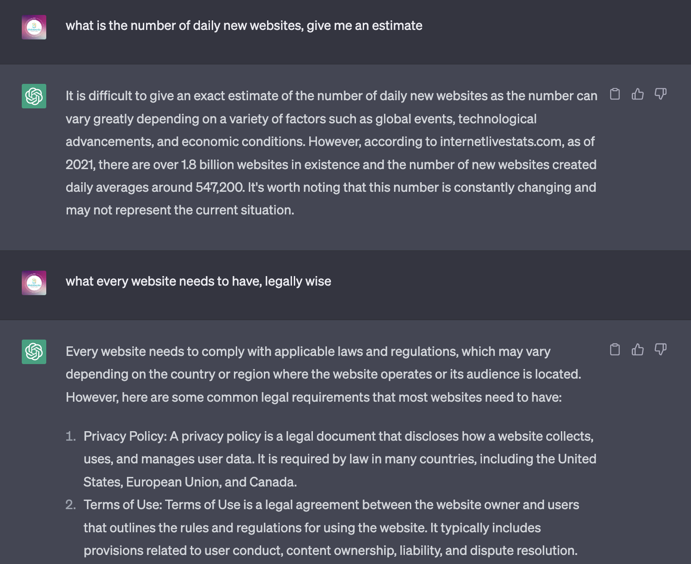Copy the daily new websites answer to clipboard
Screen dimensions: 691x564
(615, 94)
